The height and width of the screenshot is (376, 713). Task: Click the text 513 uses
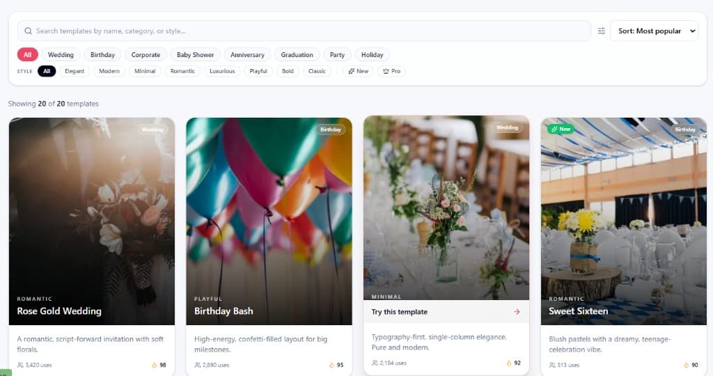pyautogui.click(x=568, y=365)
